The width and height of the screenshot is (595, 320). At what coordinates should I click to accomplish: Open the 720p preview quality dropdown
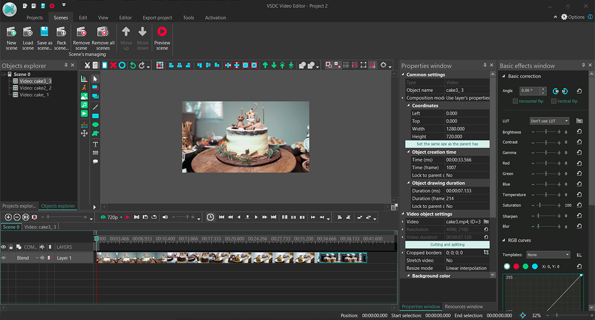pos(115,217)
